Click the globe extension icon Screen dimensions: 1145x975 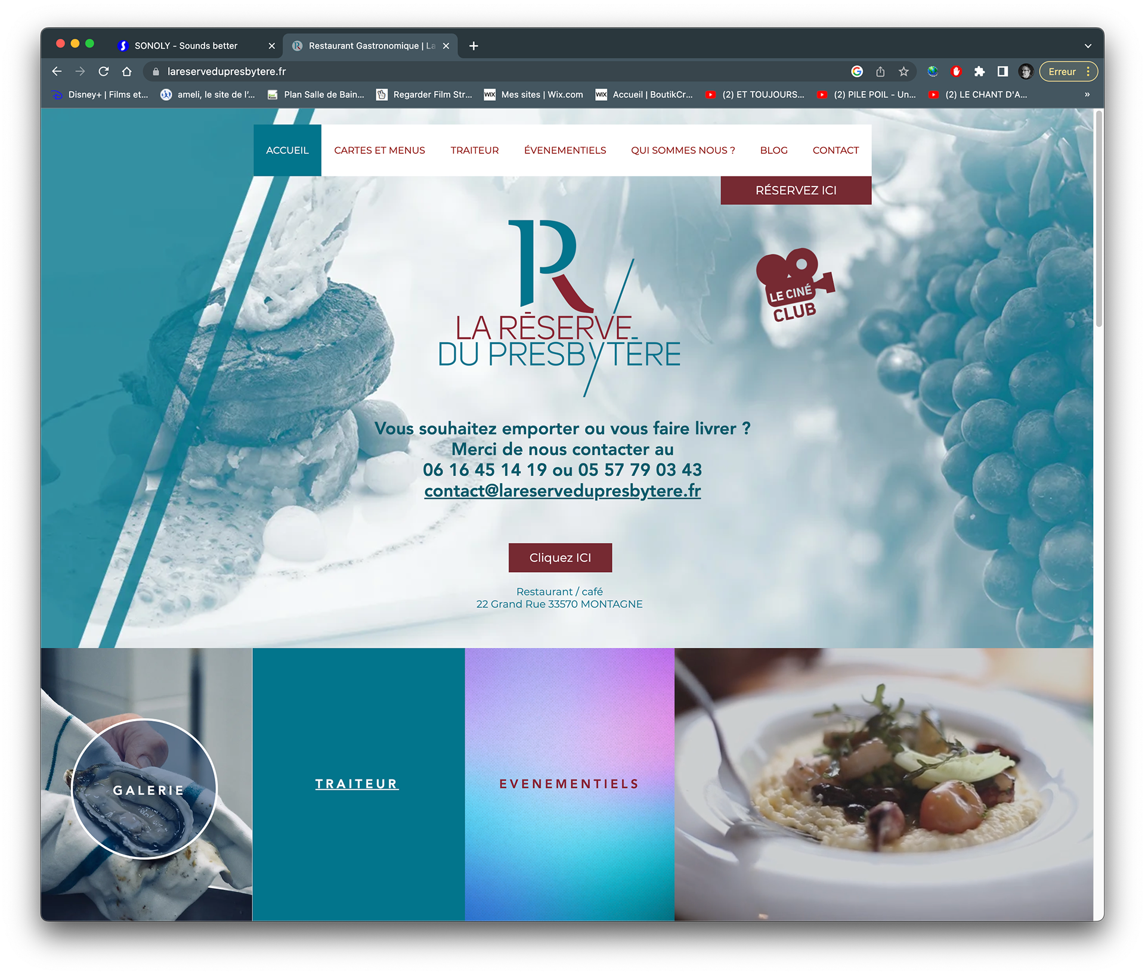tap(933, 72)
